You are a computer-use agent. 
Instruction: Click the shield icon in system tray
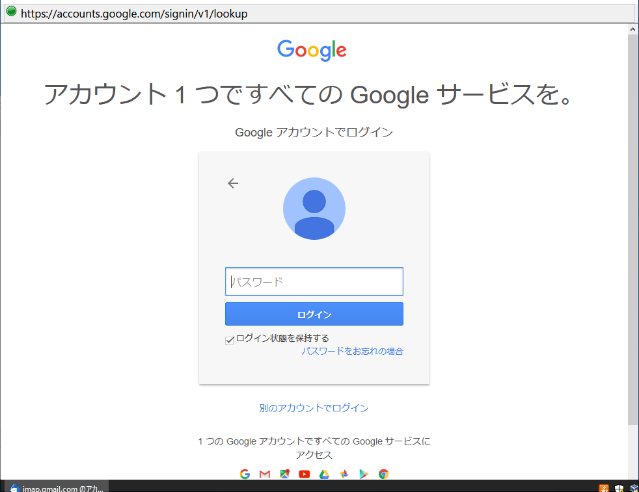coord(619,488)
